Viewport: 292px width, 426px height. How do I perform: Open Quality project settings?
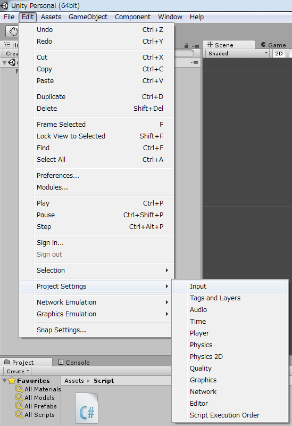click(230, 368)
